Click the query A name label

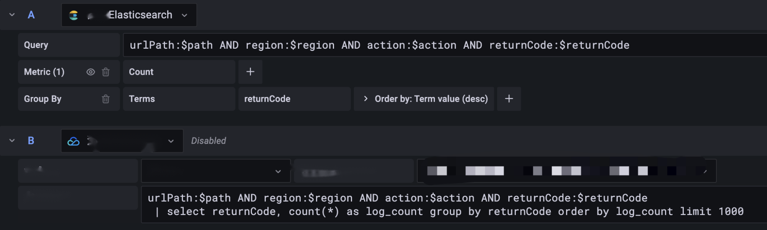(x=31, y=15)
